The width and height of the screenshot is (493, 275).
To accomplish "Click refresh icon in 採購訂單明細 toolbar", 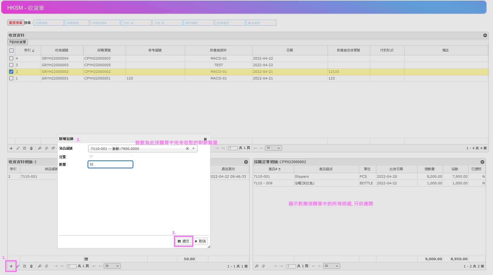I will tap(264, 266).
